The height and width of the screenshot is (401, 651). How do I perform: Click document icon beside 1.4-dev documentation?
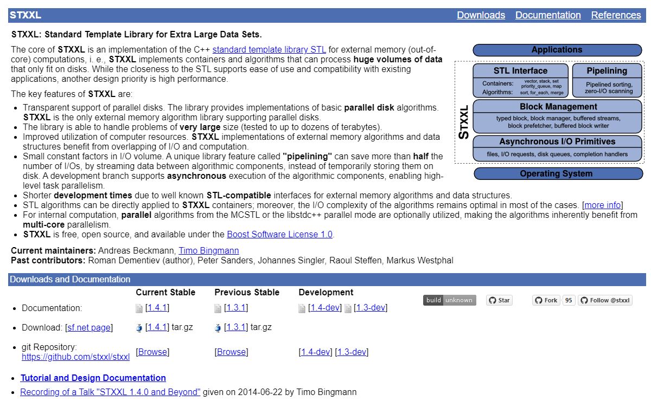coord(302,308)
